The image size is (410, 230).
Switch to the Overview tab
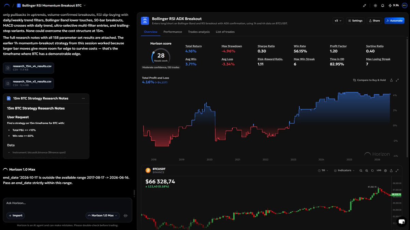pyautogui.click(x=151, y=32)
